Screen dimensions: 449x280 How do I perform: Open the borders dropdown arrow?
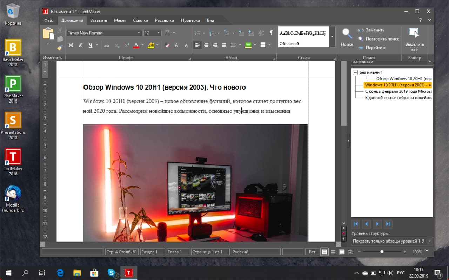coord(269,45)
